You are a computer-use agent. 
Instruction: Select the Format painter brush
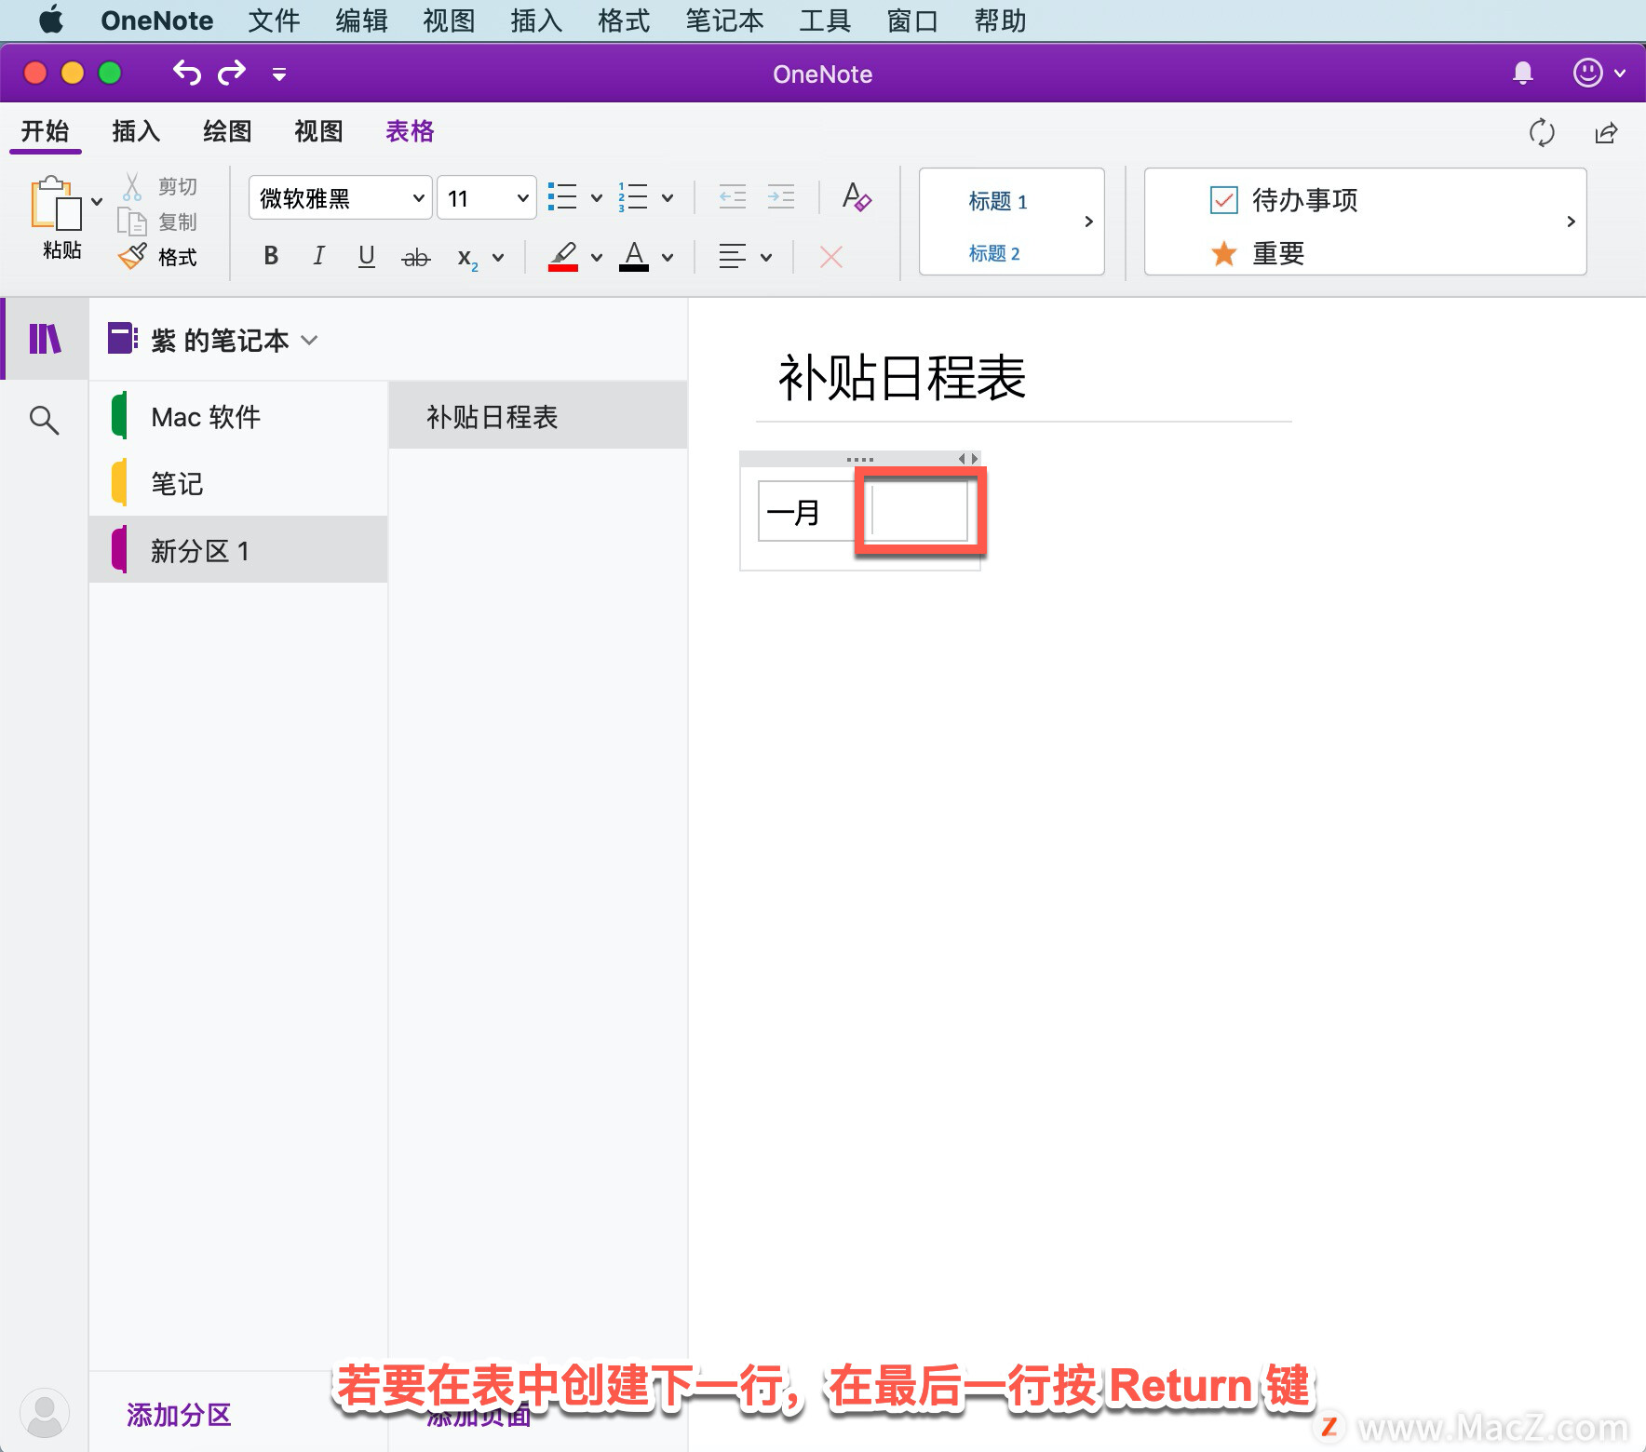pyautogui.click(x=157, y=257)
